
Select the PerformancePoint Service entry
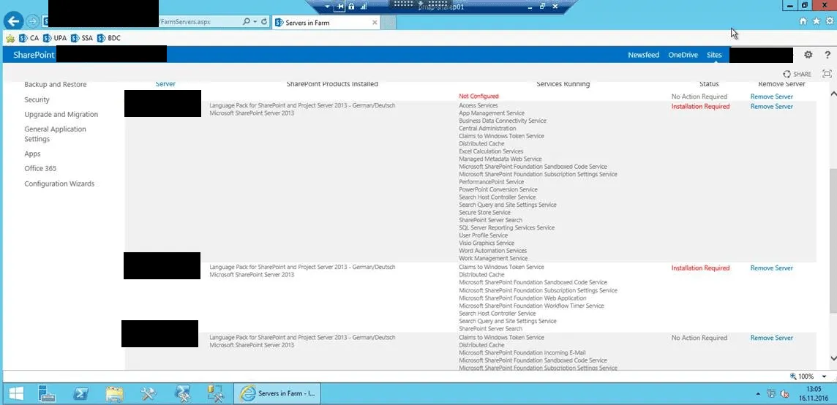coord(492,182)
